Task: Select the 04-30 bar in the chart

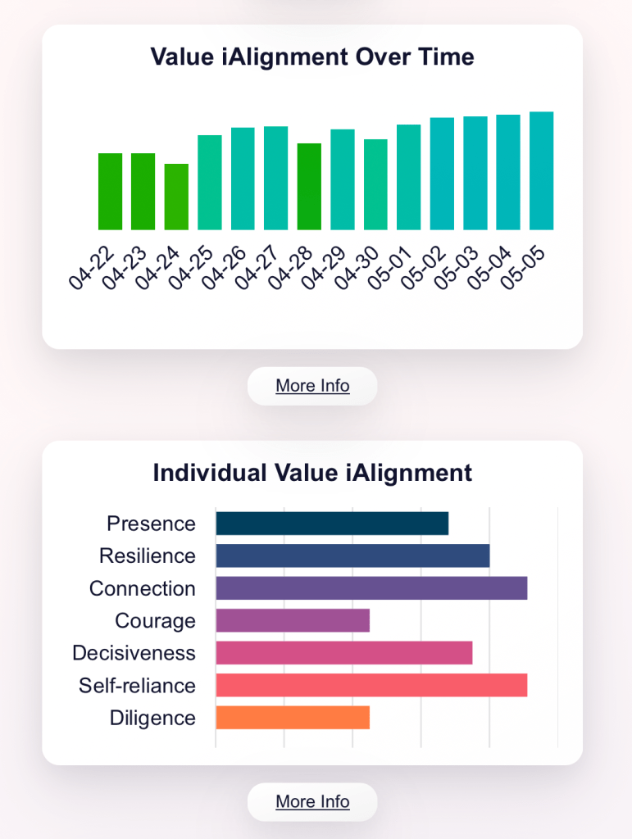Action: tap(375, 184)
